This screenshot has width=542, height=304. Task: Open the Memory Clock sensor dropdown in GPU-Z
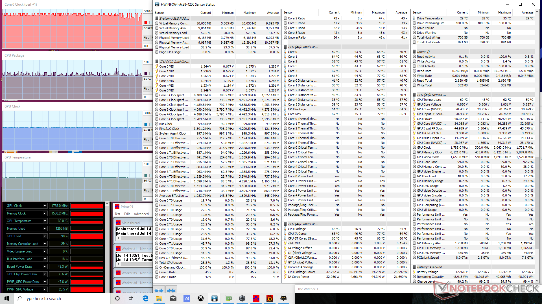point(45,213)
